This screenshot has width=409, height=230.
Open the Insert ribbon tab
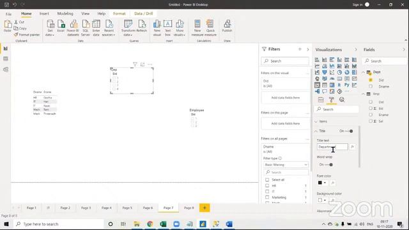click(x=44, y=13)
